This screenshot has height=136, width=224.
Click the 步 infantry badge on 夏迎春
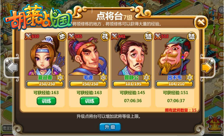point(62,37)
